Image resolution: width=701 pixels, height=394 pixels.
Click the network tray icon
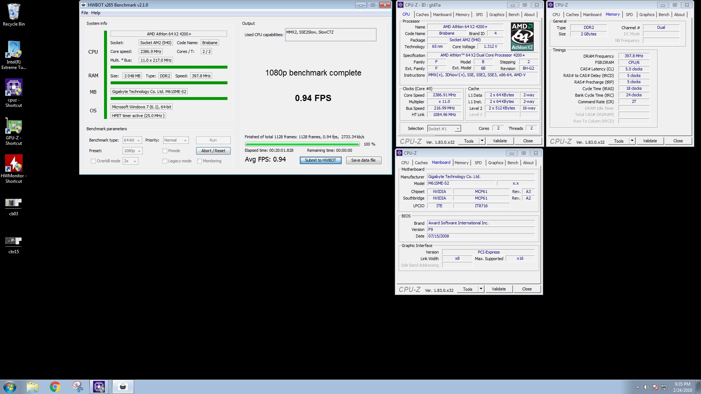(x=664, y=387)
